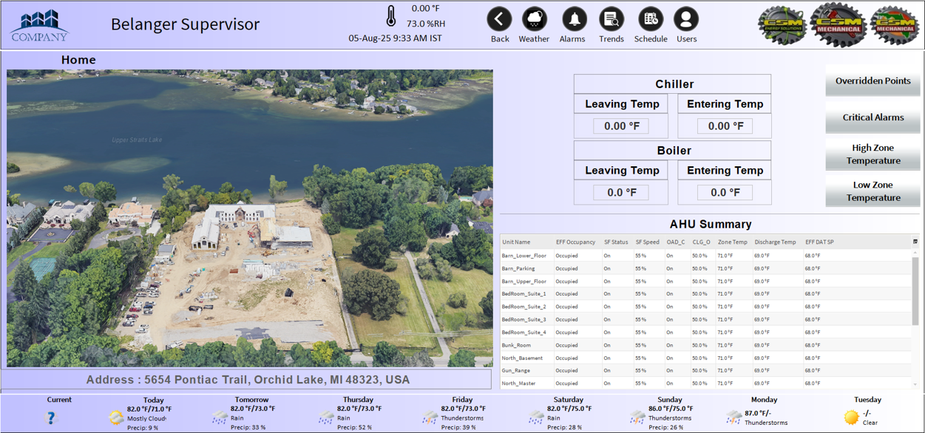The image size is (925, 433).
Task: Click the Chiller Leaving Temp value field
Action: point(621,126)
